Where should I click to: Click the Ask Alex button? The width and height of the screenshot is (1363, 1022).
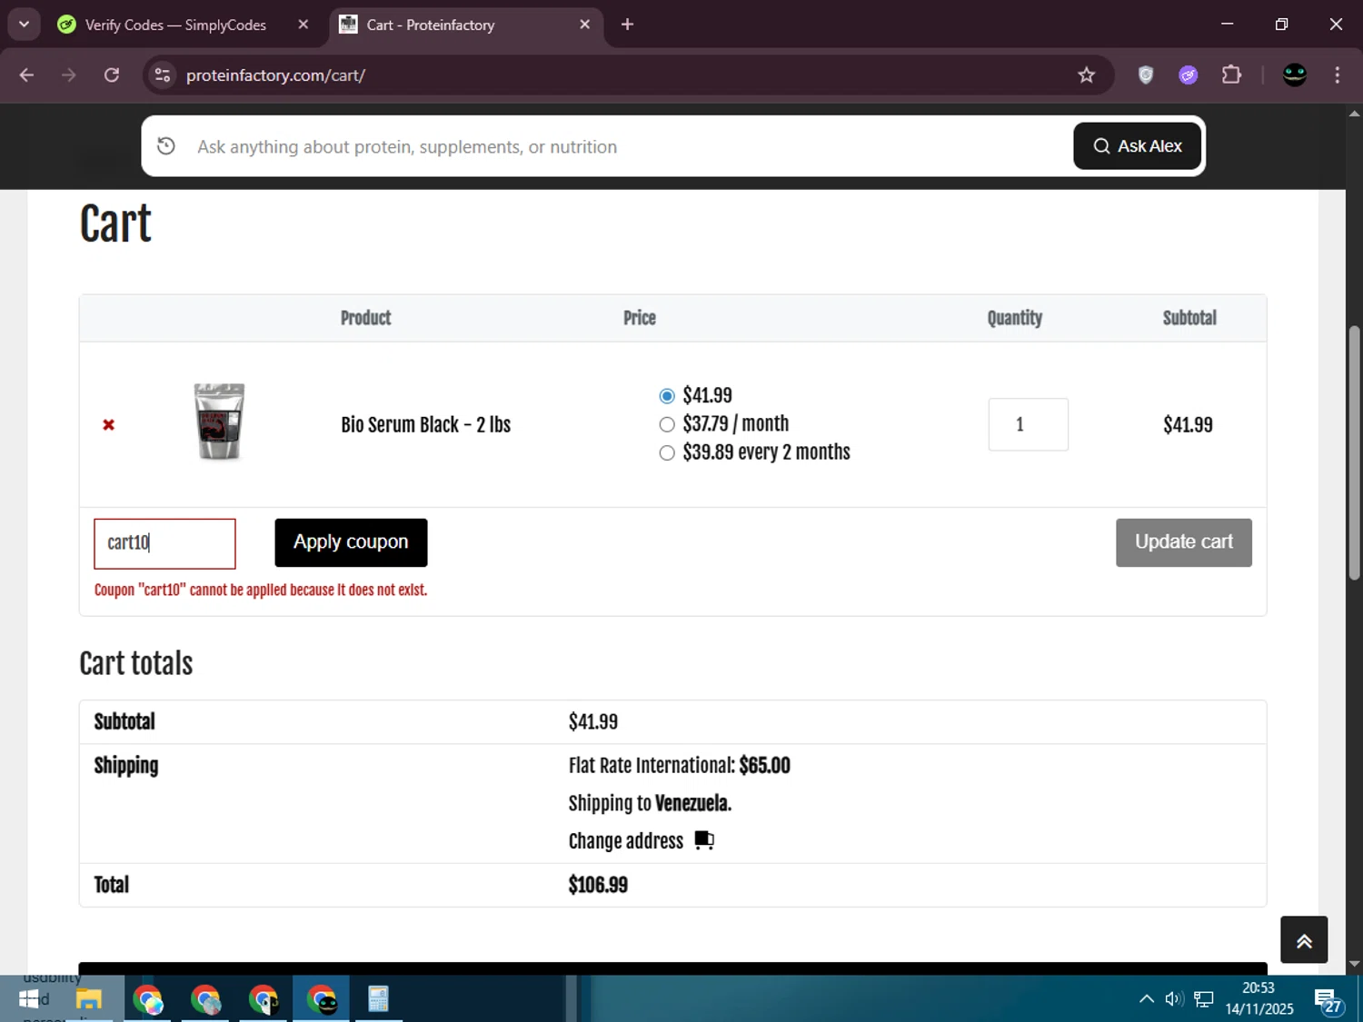click(x=1137, y=146)
